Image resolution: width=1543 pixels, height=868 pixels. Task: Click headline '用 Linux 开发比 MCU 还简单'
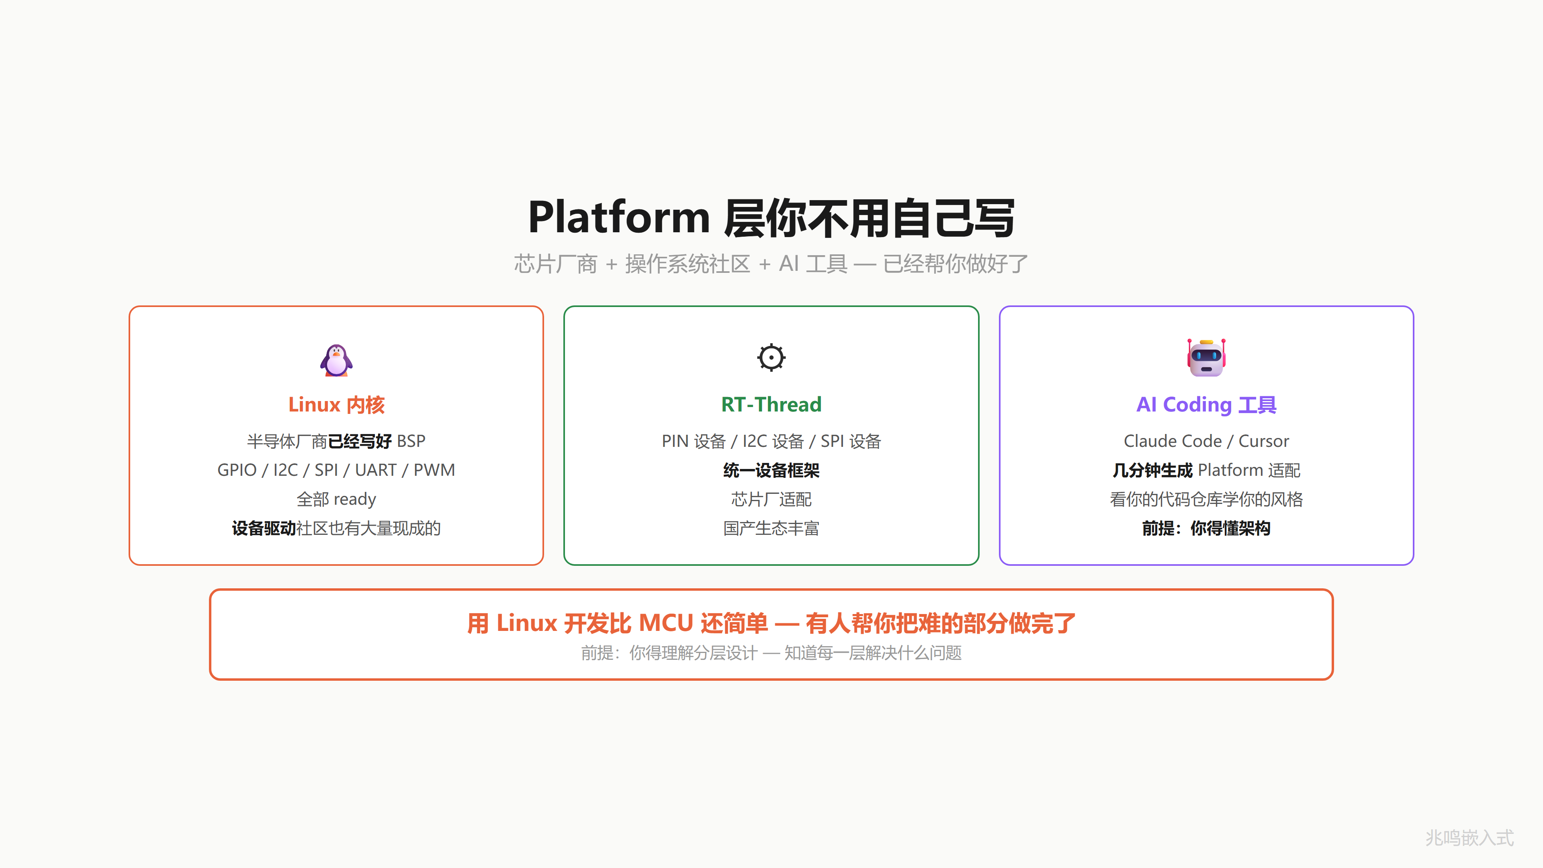pyautogui.click(x=618, y=623)
